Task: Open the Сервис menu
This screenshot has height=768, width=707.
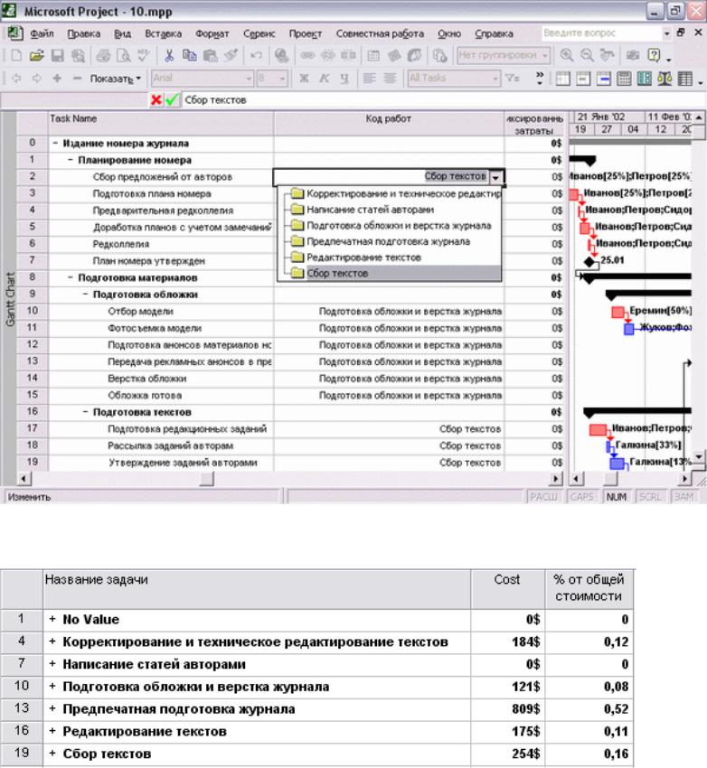Action: [259, 33]
